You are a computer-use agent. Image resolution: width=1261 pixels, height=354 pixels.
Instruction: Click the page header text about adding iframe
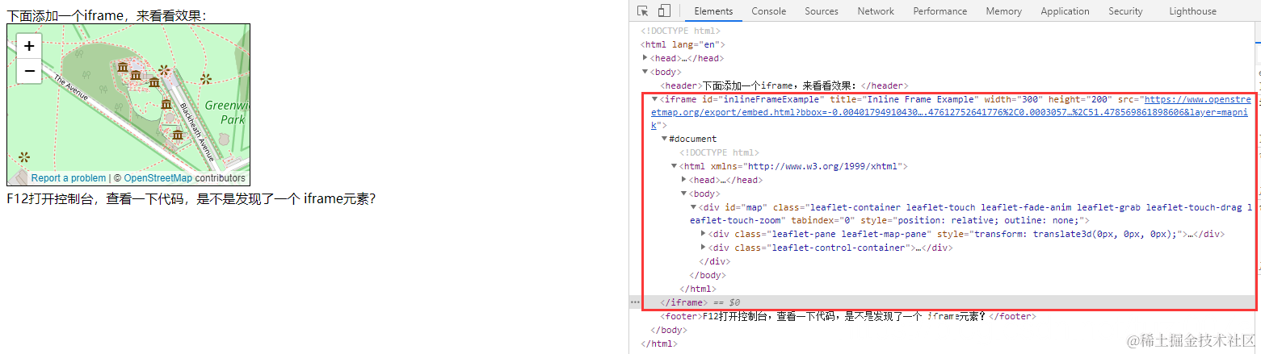tap(107, 15)
